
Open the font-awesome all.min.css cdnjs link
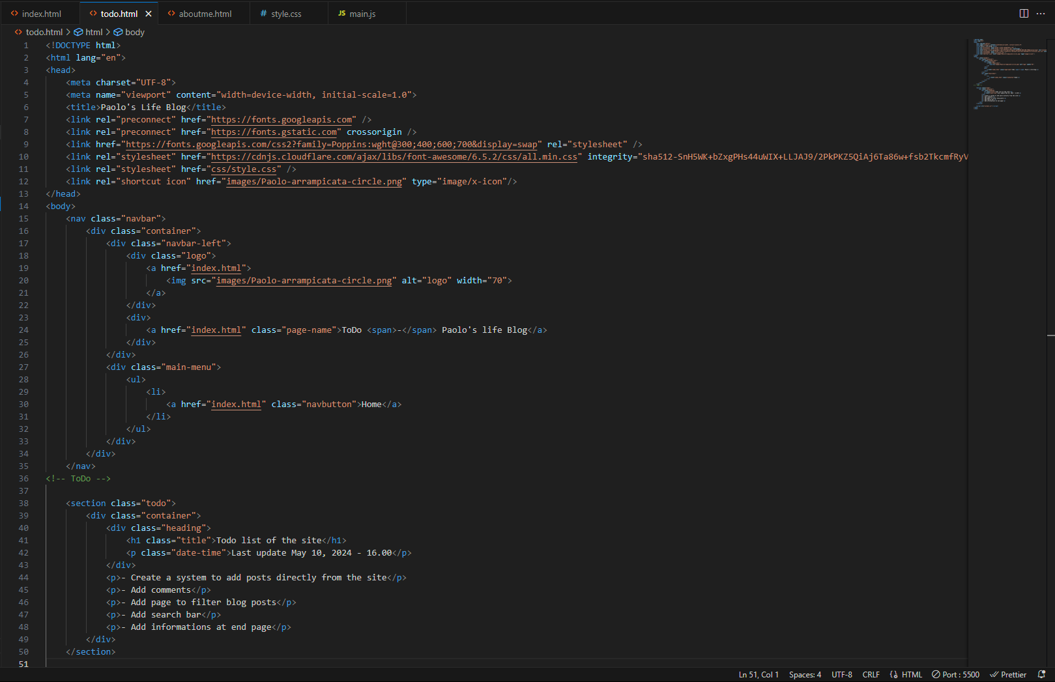click(x=394, y=157)
